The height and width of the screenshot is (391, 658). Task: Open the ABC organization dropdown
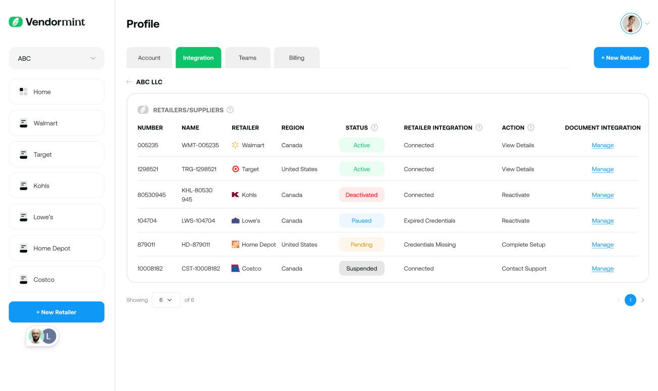[x=57, y=58]
